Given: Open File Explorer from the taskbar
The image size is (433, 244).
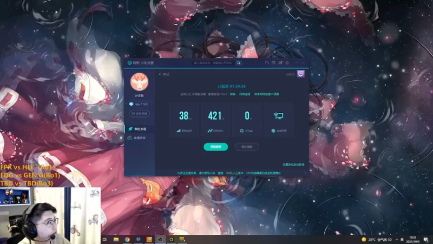Looking at the screenshot, I should [116, 240].
